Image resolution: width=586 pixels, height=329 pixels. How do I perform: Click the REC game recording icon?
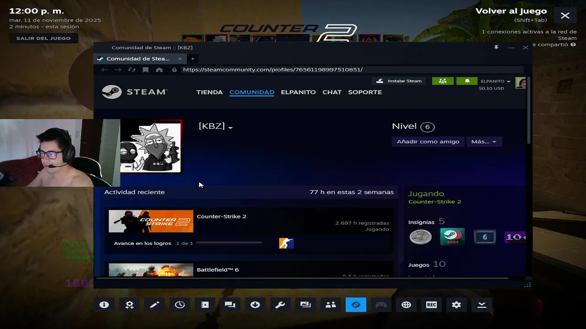(x=431, y=305)
